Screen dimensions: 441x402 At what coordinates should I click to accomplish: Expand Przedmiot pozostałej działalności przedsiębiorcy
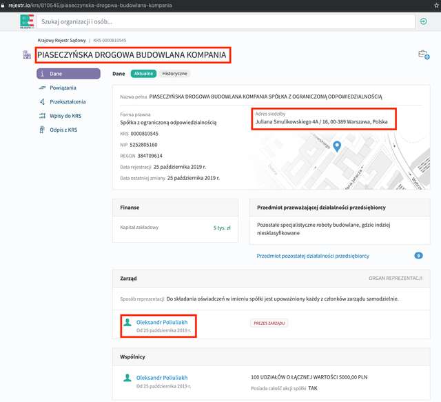[312, 256]
